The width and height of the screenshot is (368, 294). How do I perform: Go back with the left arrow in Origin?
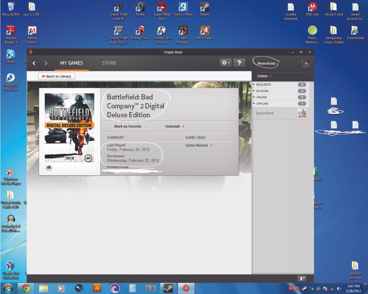click(x=34, y=63)
